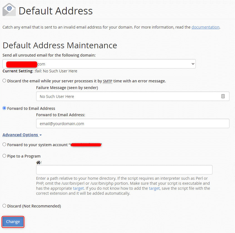Click the "Failure Message (seen by sender)" label

(x=67, y=88)
